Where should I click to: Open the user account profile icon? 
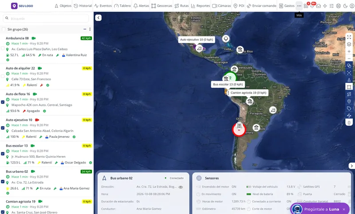(x=352, y=6)
